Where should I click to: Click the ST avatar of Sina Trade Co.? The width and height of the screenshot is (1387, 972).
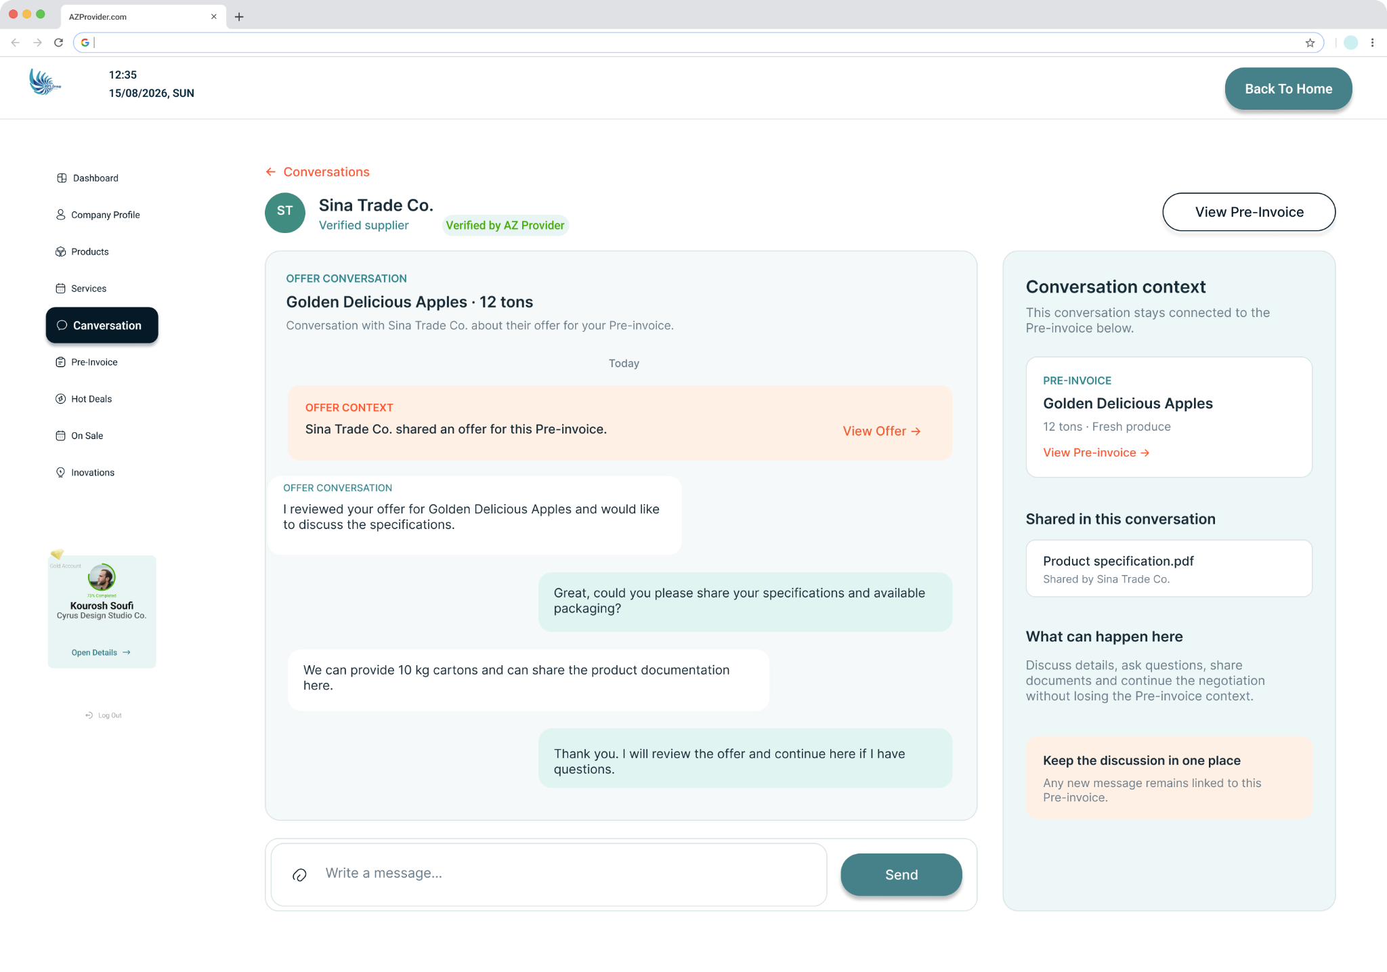[285, 213]
